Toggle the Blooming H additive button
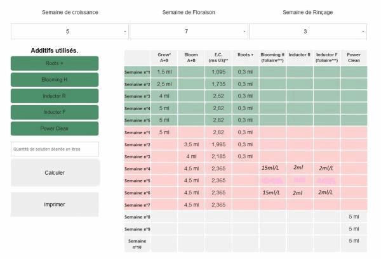Screen dimensions: 381x259 click(x=55, y=79)
